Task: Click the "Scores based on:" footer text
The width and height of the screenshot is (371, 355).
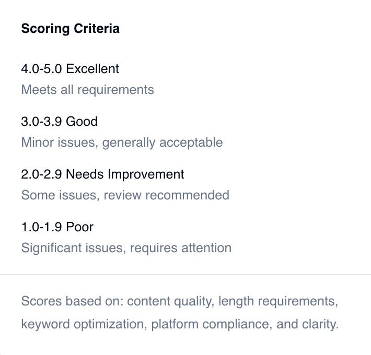Action: click(x=72, y=302)
